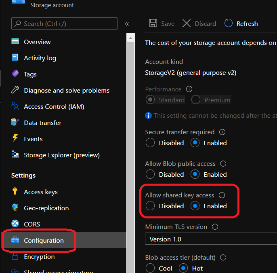Select the Diagnose and solve problems wrench icon
277x273 pixels.
click(15, 90)
